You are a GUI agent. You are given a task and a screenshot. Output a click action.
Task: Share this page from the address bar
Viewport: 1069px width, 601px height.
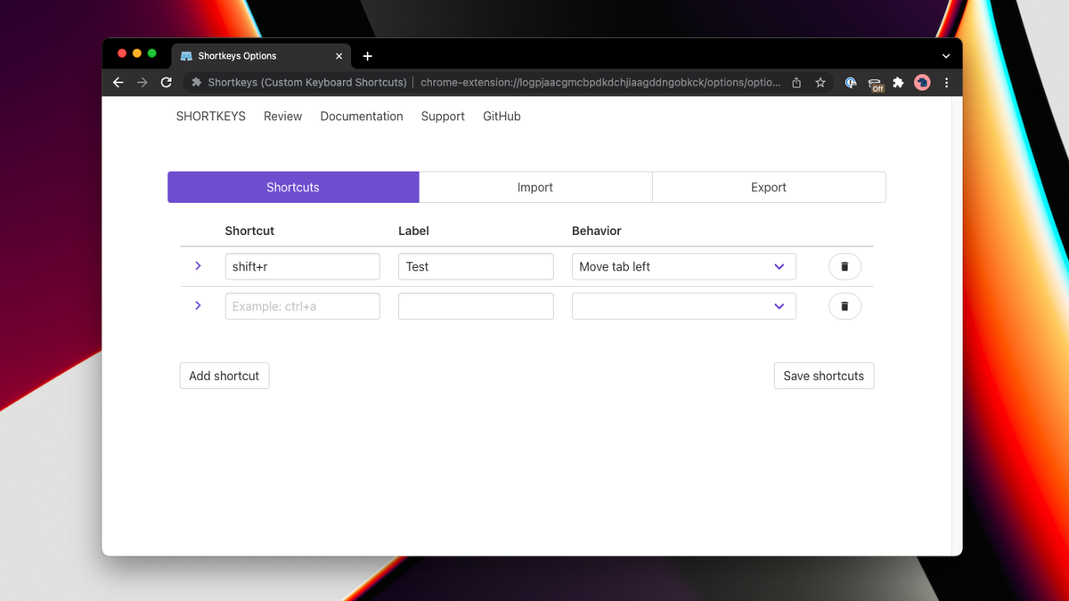point(796,82)
